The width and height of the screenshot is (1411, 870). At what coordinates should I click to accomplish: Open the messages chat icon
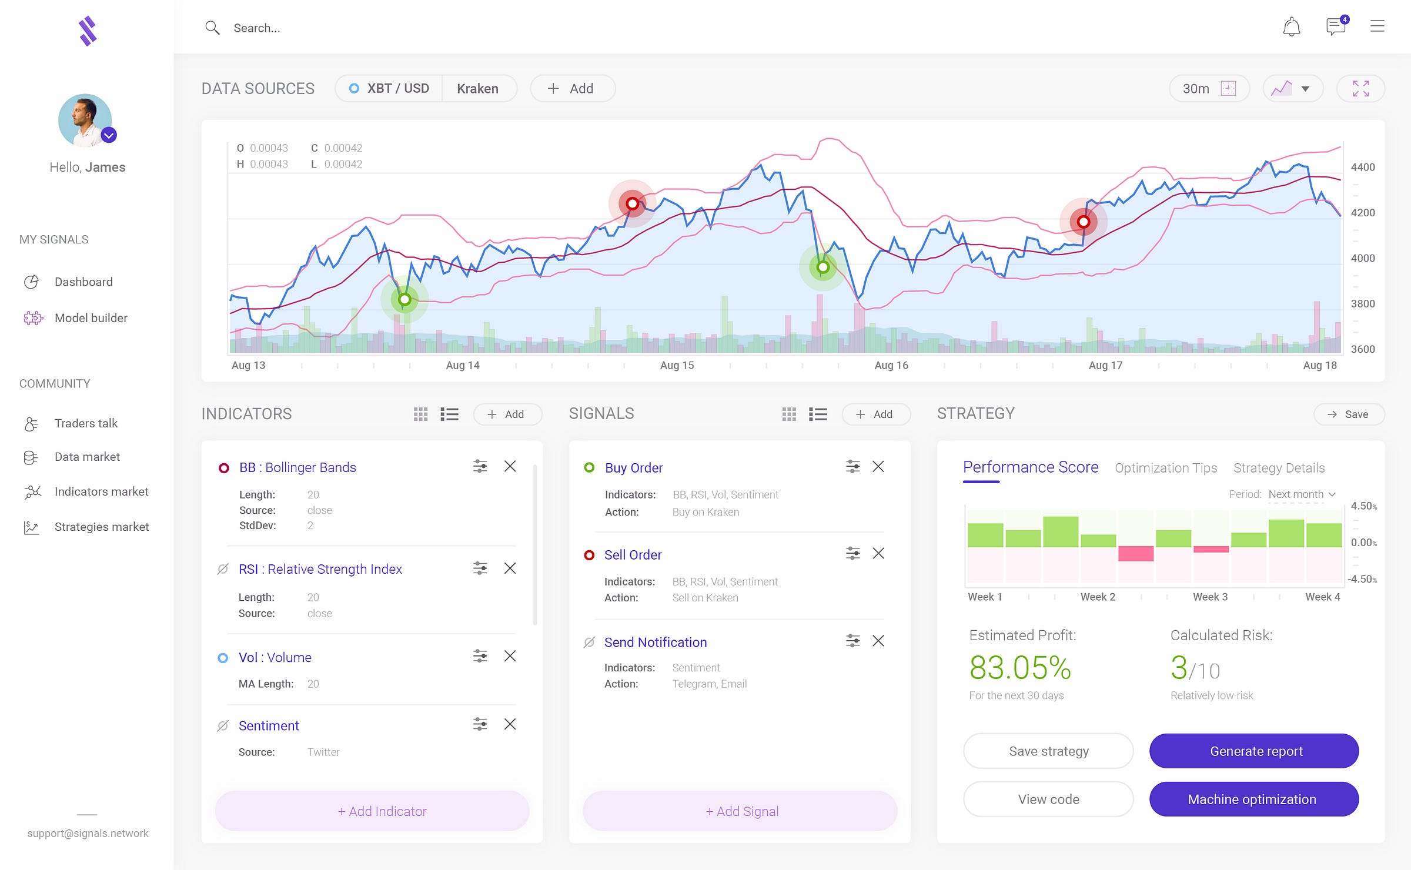(1336, 27)
